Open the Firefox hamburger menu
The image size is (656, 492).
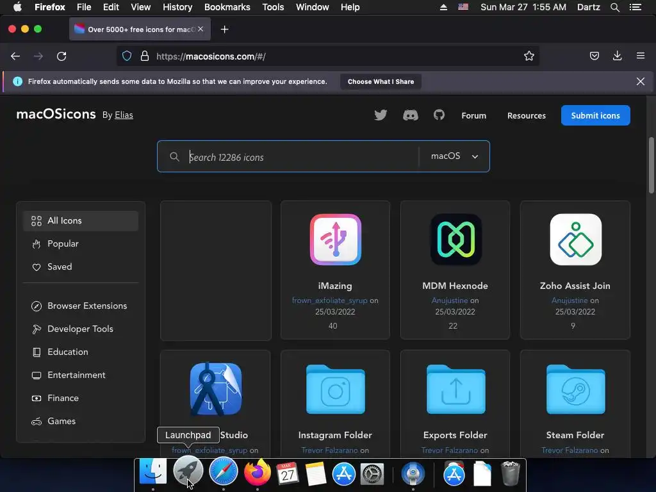pos(641,56)
